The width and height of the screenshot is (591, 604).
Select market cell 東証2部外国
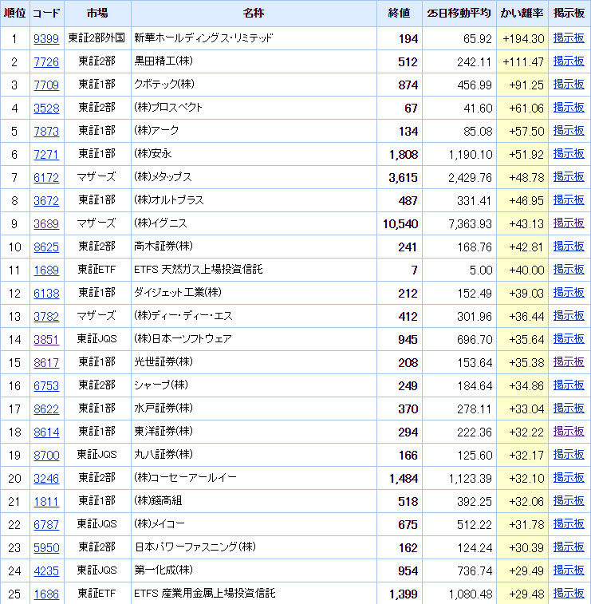(97, 38)
